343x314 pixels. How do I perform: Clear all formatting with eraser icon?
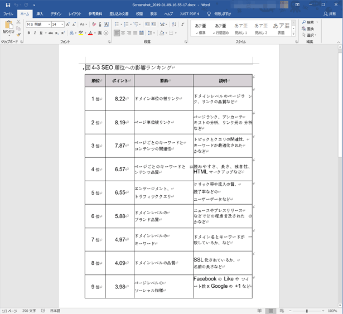click(x=94, y=25)
